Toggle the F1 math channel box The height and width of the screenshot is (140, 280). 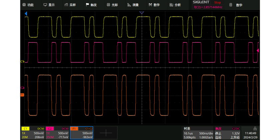(x=82, y=133)
